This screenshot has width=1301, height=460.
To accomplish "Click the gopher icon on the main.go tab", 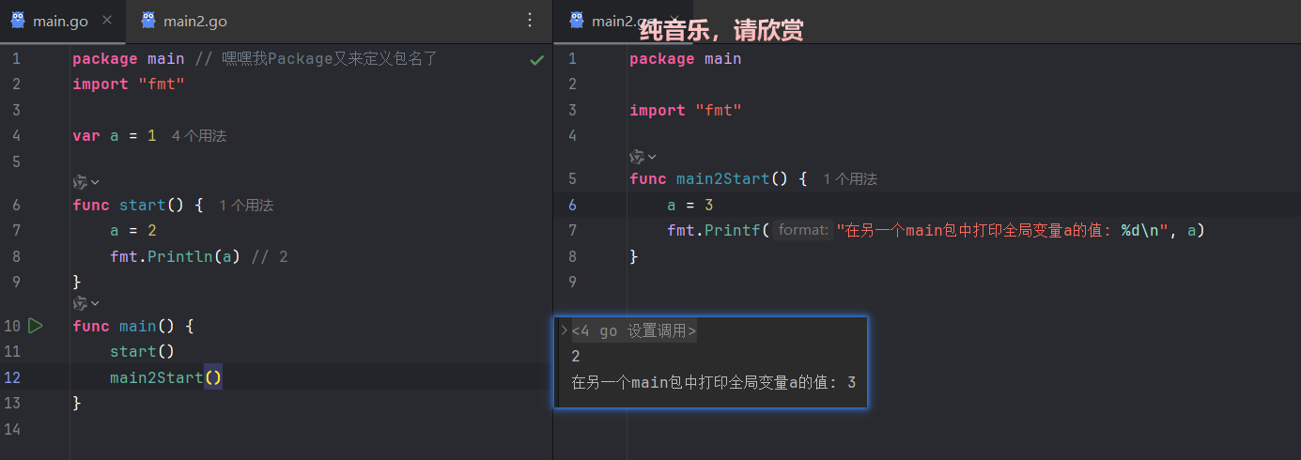I will [18, 21].
